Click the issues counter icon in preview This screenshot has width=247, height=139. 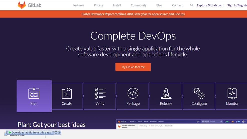click(227, 121)
